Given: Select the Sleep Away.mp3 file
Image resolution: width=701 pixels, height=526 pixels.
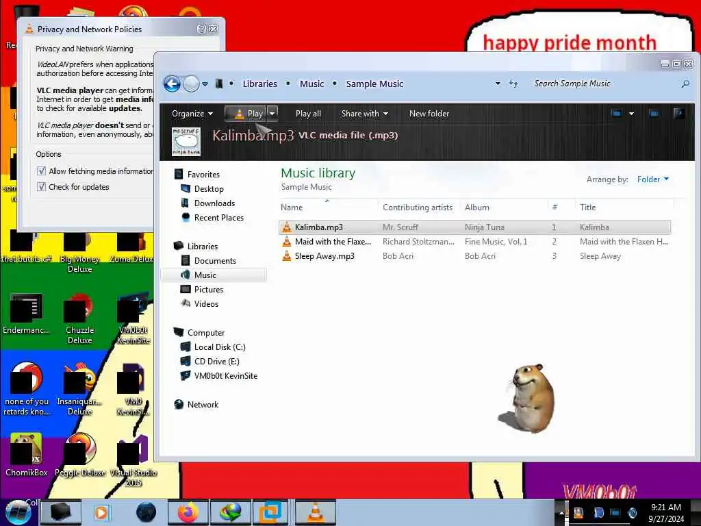Looking at the screenshot, I should 474,256.
